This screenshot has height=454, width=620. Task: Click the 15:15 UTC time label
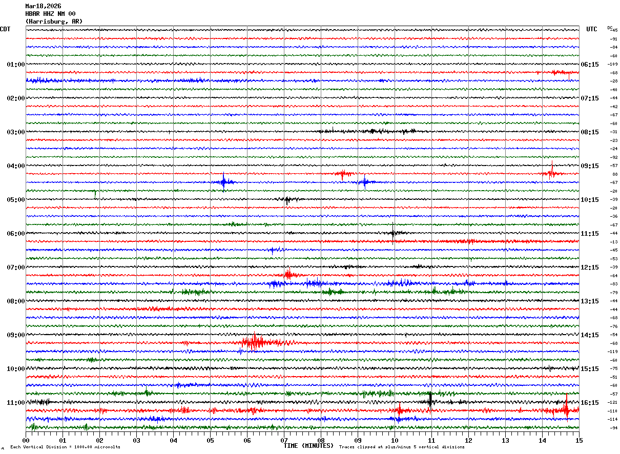click(x=590, y=369)
